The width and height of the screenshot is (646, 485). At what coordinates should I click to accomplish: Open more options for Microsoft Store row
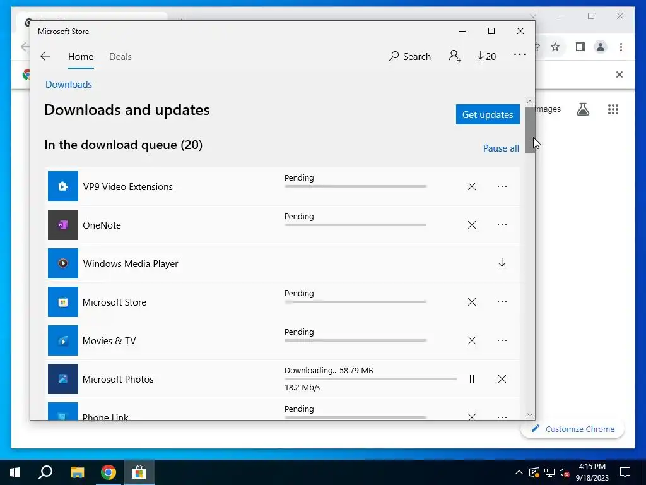coord(502,302)
